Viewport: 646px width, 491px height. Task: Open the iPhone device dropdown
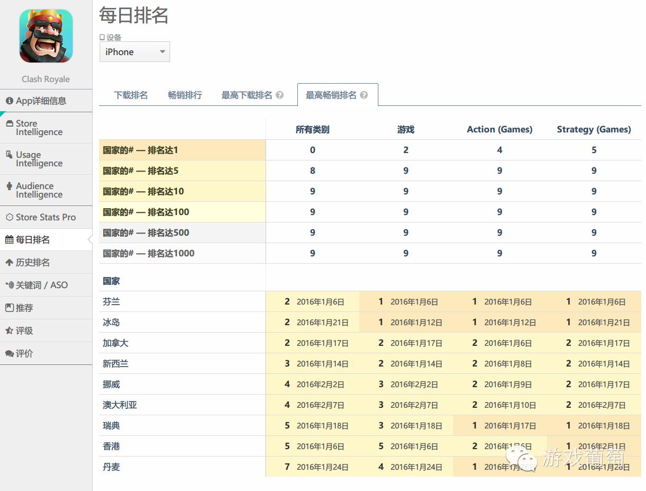coord(134,51)
